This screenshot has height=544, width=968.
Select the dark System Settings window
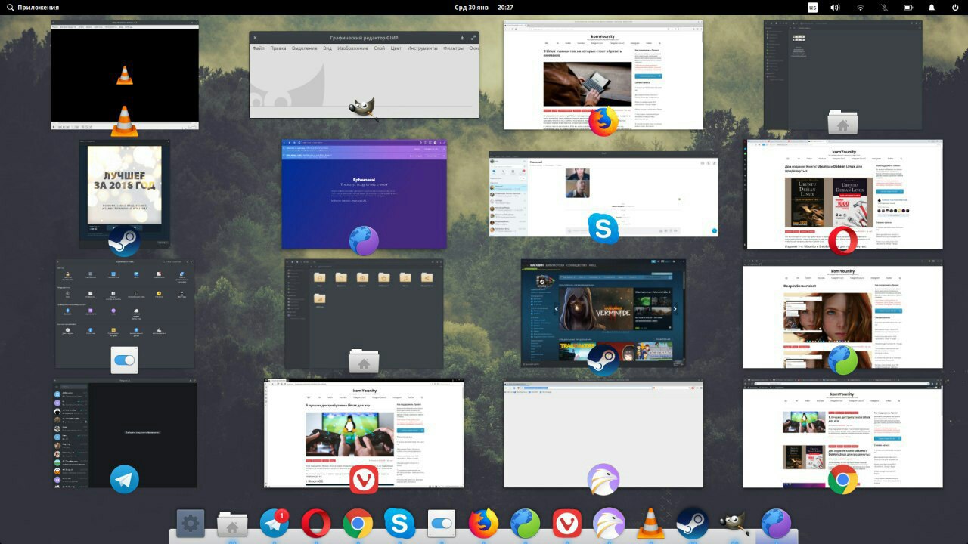coord(125,314)
